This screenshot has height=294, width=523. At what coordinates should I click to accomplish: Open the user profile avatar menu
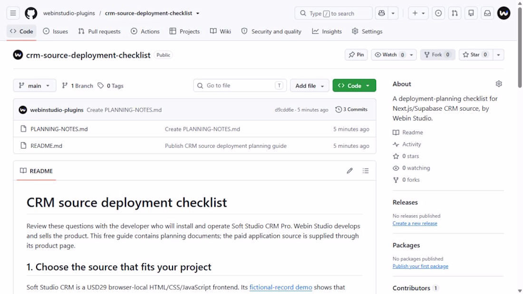pos(504,13)
